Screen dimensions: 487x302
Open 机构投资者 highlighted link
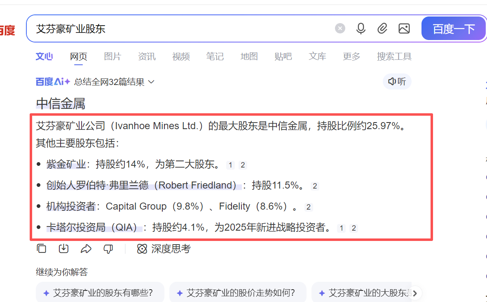pyautogui.click(x=71, y=206)
